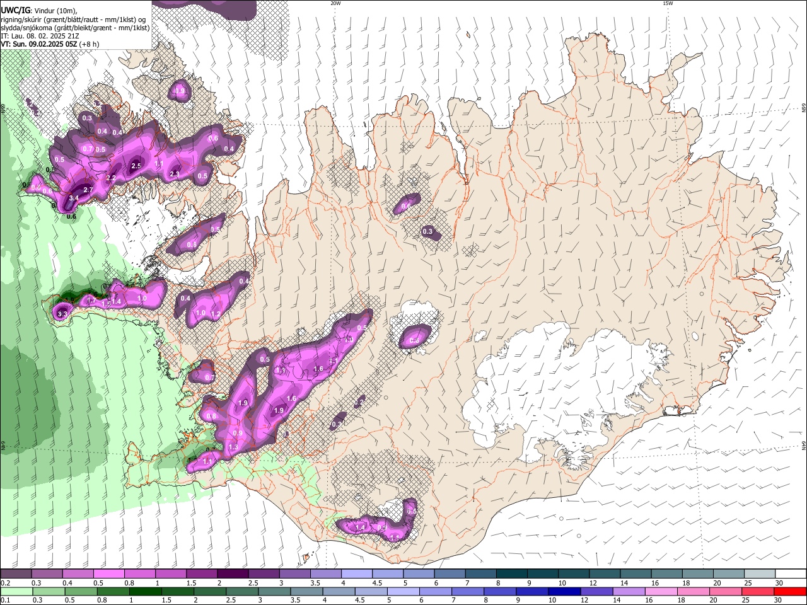The height and width of the screenshot is (605, 807).
Task: Click the "1.7" value on Snæfellsnes peninsula
Action: [91, 301]
